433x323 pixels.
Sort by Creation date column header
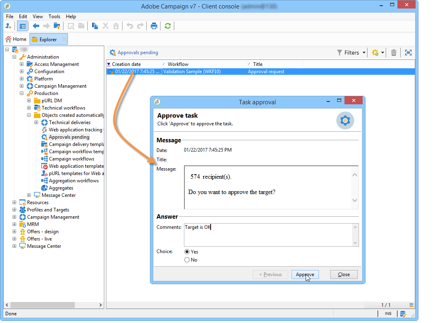click(x=134, y=64)
